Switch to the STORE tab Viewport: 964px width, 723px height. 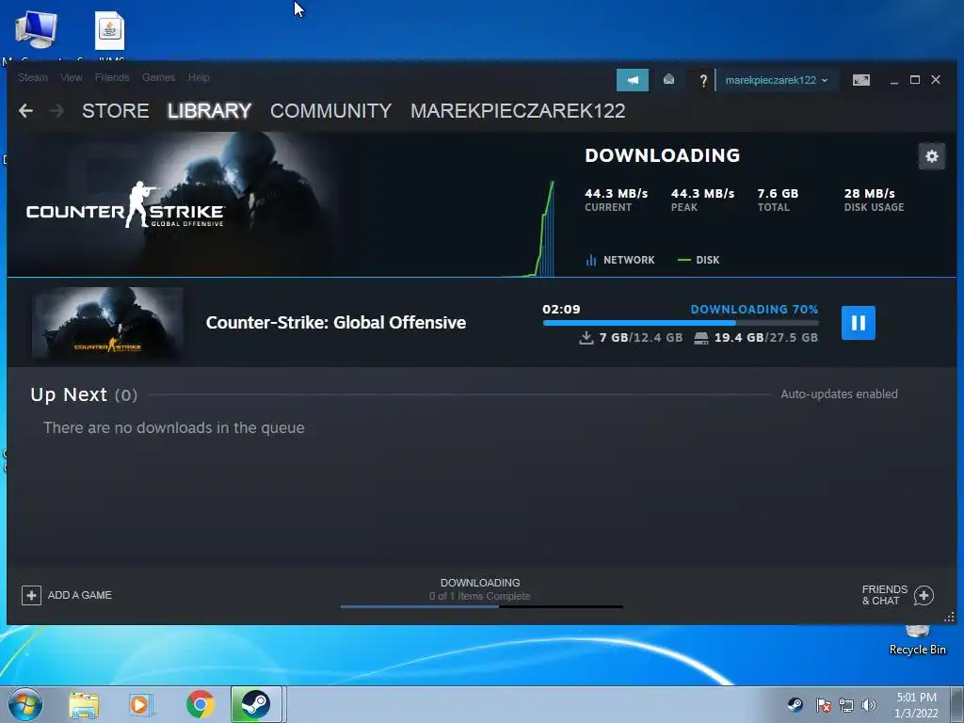pos(116,111)
